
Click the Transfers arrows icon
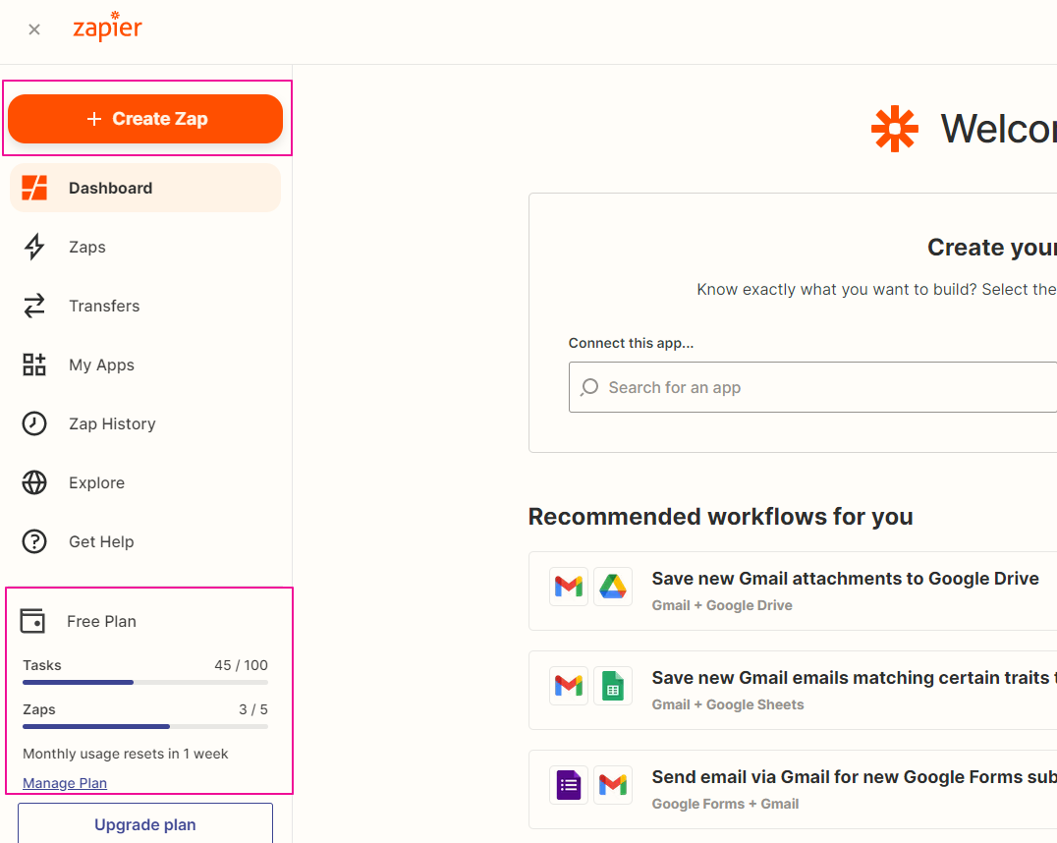point(34,306)
